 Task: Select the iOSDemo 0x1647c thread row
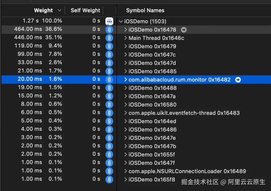[152, 55]
